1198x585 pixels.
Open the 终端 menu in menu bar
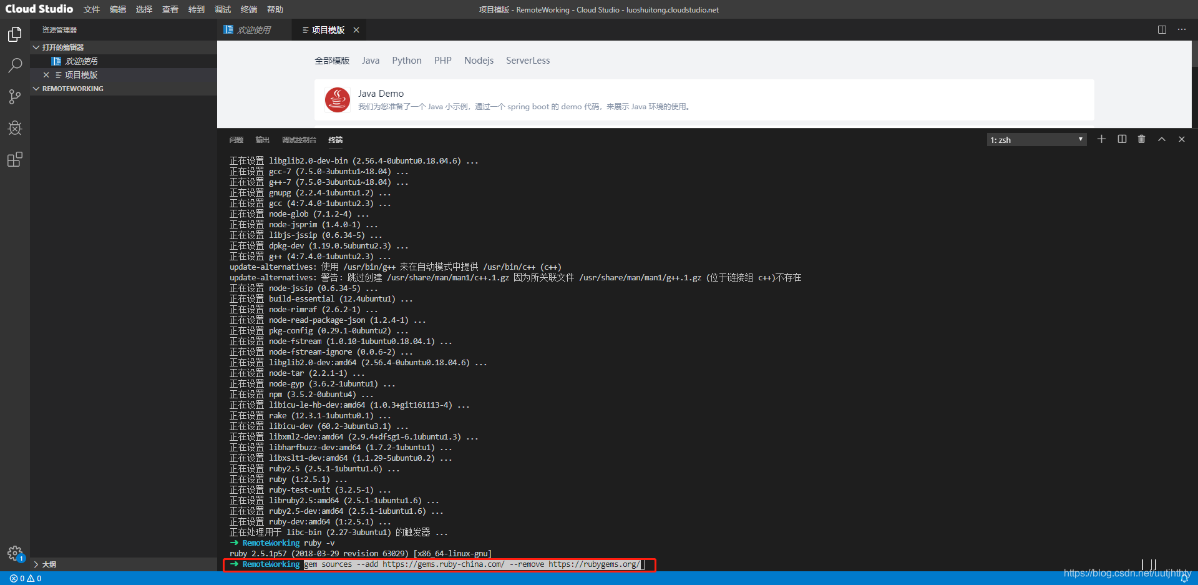pos(249,9)
